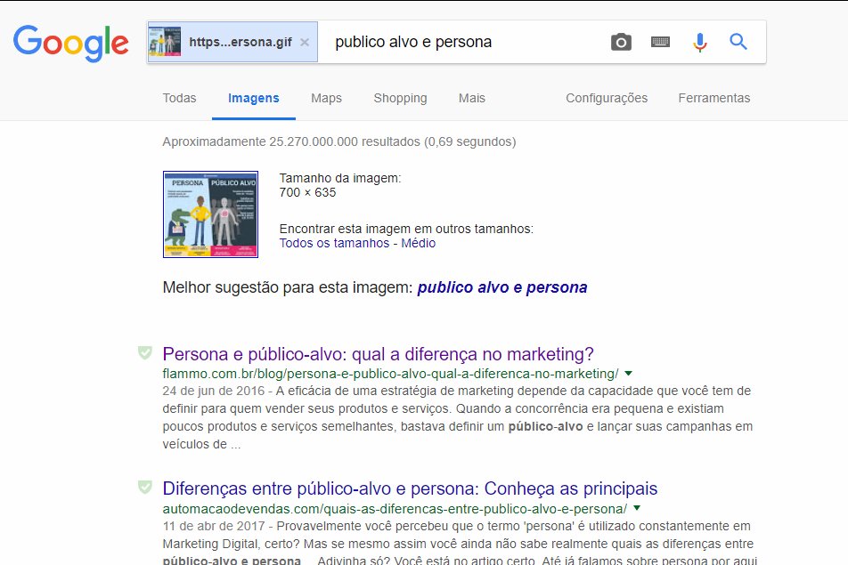Start voice search with microphone icon

pos(700,42)
